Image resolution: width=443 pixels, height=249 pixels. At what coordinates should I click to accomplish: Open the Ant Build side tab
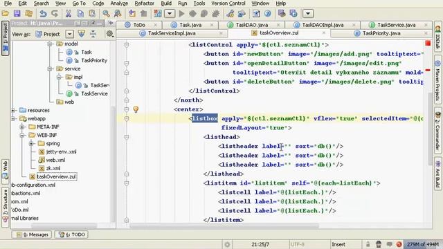click(x=437, y=173)
